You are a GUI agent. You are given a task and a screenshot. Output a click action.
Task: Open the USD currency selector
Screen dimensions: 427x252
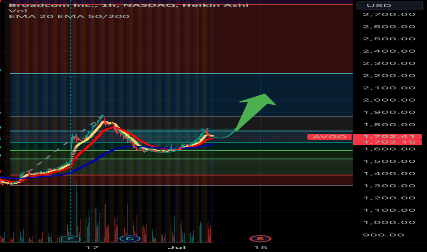coord(390,5)
